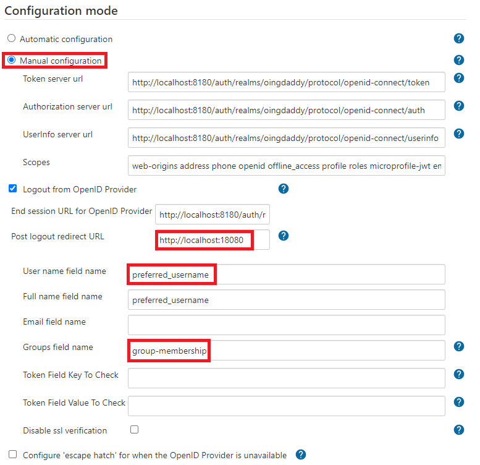Toggle Logout from OpenID Provider checkbox
This screenshot has height=465, width=480.
pyautogui.click(x=12, y=189)
